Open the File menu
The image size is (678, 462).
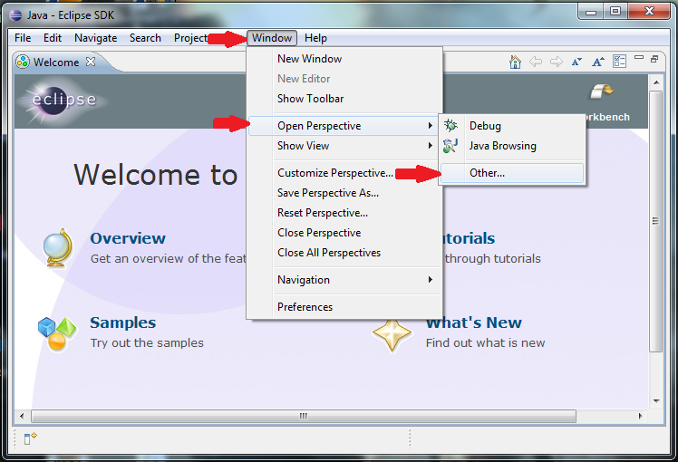tap(23, 38)
